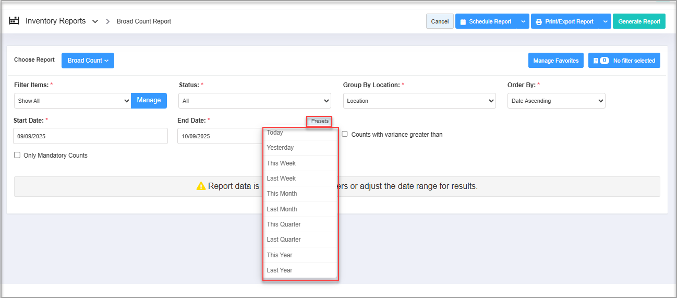
Task: Click the Inventory Reports warehouse icon
Action: 14,21
